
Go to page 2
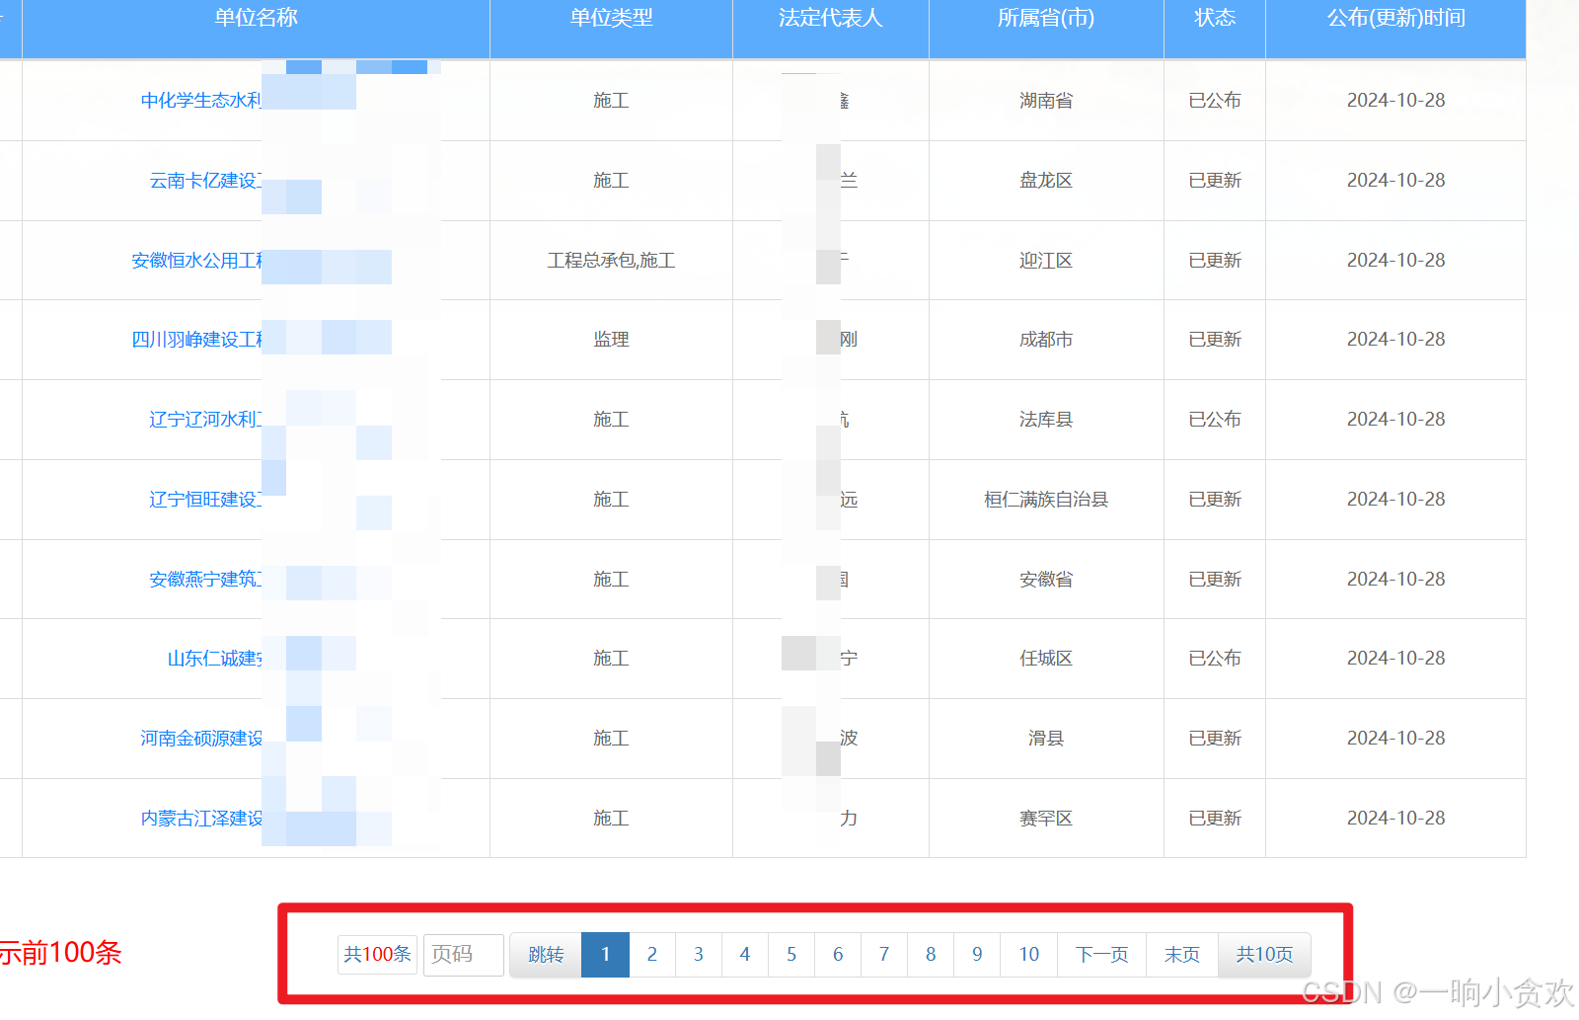652,955
